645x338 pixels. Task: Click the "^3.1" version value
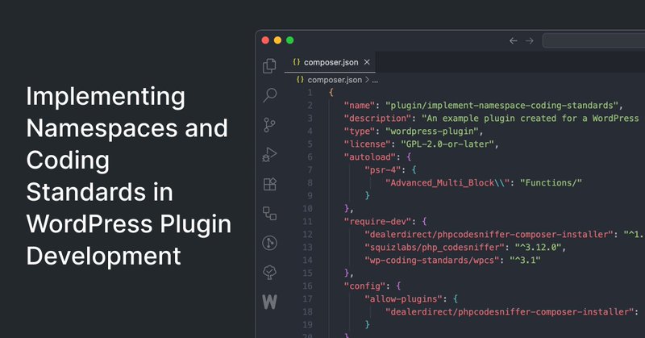pyautogui.click(x=525, y=261)
